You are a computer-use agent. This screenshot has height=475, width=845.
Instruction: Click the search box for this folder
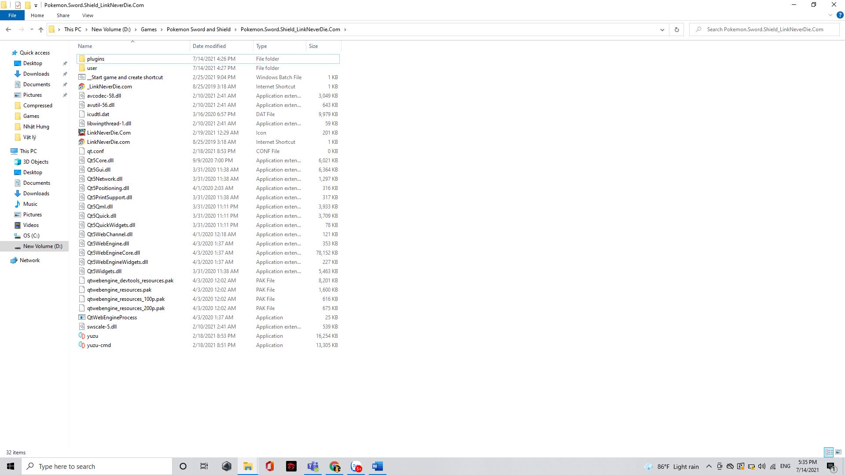765,29
